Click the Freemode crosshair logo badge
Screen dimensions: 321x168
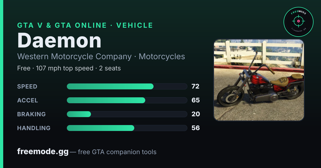[x=298, y=22]
